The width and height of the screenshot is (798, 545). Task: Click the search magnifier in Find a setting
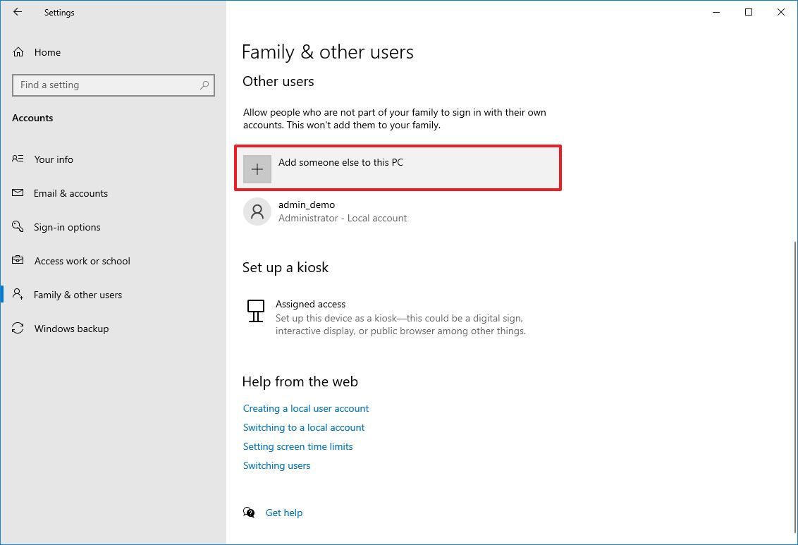pos(204,85)
